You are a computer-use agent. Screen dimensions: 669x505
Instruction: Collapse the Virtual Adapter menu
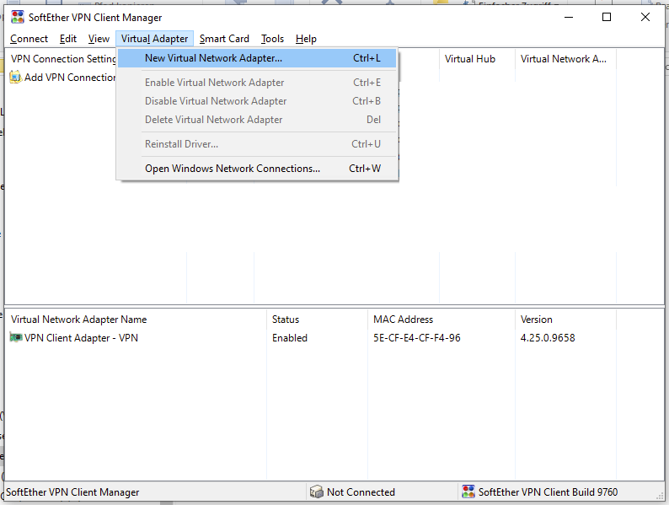pos(154,39)
